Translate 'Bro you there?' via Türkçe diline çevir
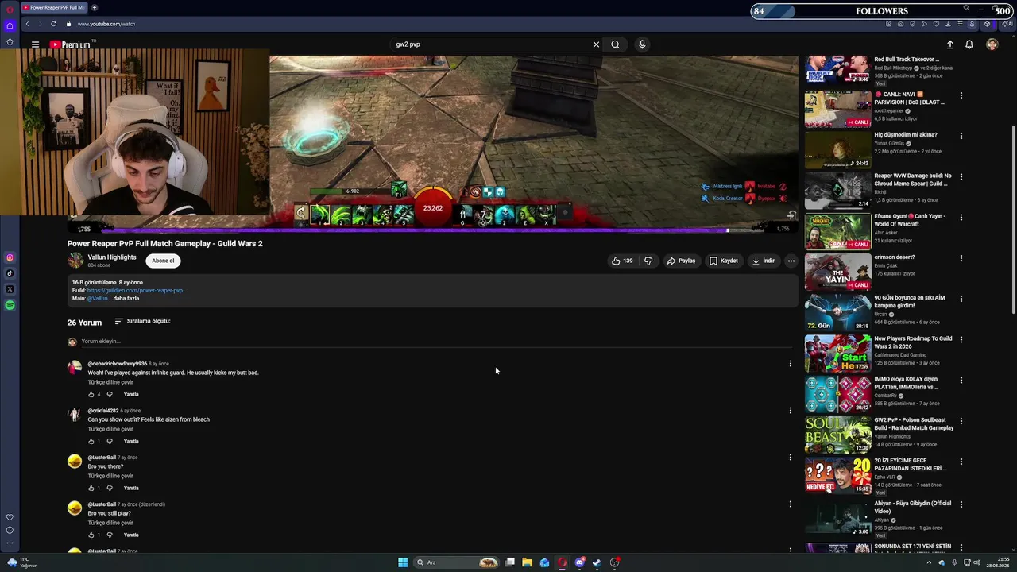Image resolution: width=1017 pixels, height=572 pixels. point(110,476)
